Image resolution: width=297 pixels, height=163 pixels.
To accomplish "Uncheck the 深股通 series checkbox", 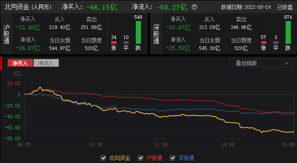I will coord(172,158).
